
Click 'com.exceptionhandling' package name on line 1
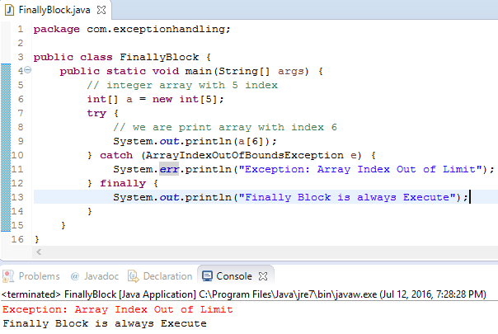156,29
